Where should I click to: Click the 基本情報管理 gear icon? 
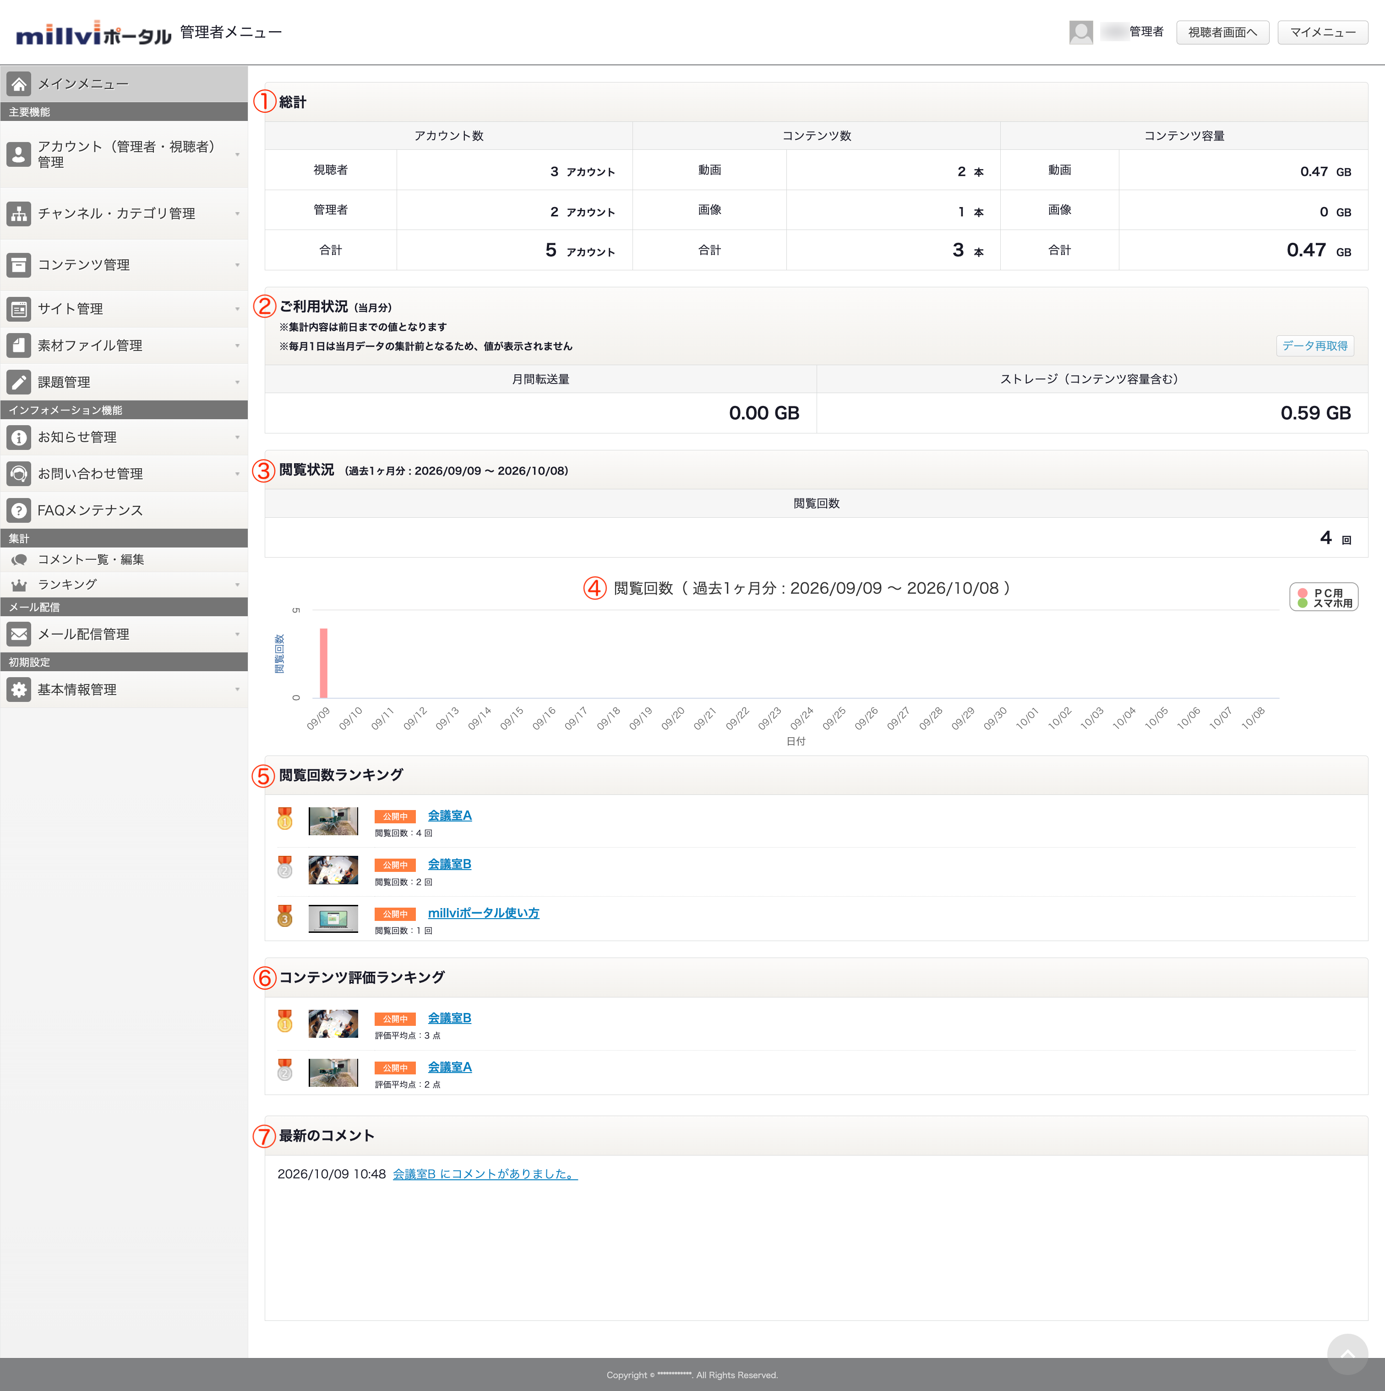(19, 690)
